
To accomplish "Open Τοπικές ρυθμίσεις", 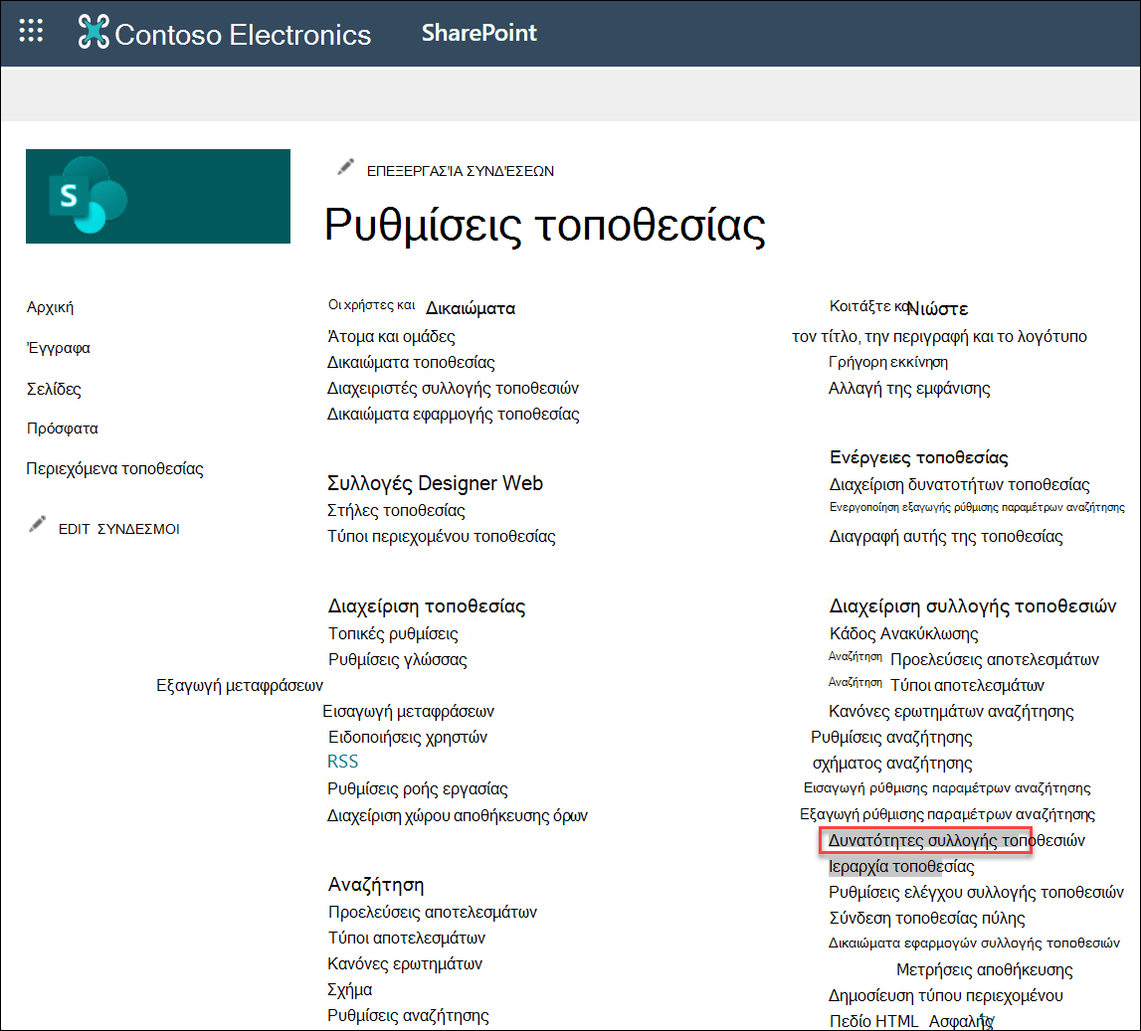I will [393, 634].
